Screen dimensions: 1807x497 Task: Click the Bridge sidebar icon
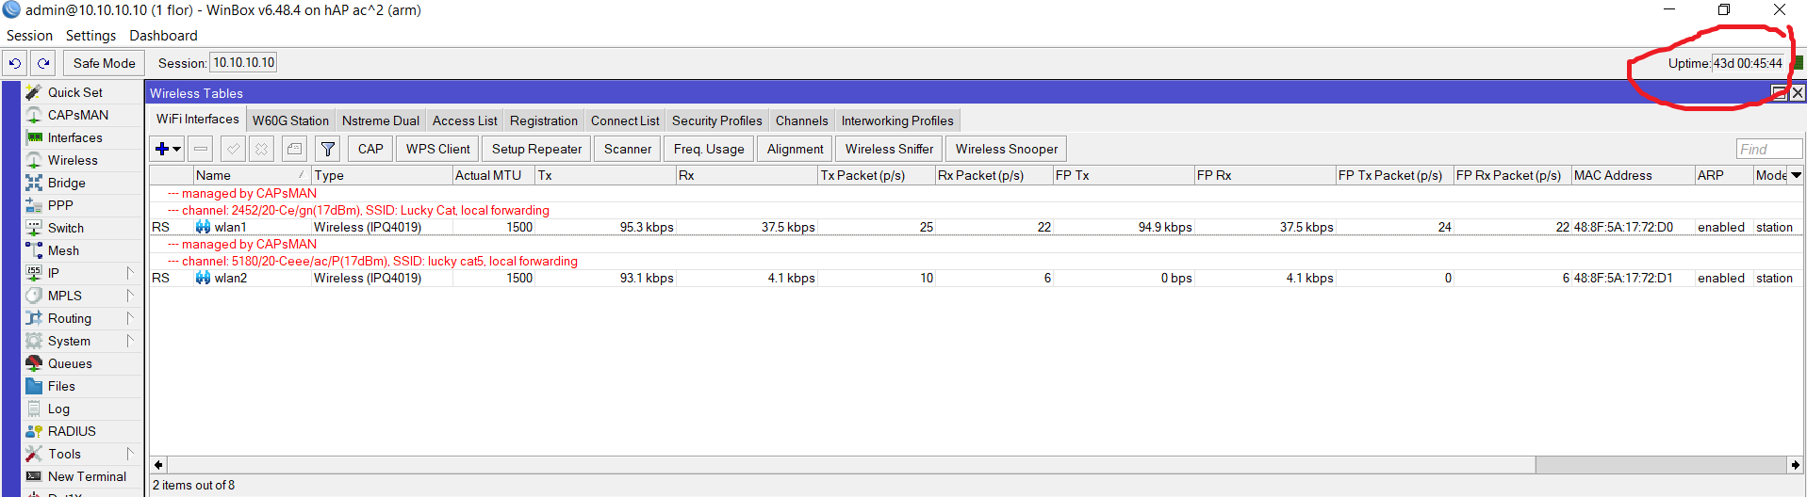coord(34,183)
